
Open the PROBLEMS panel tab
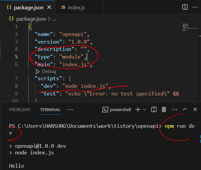coord(20,110)
